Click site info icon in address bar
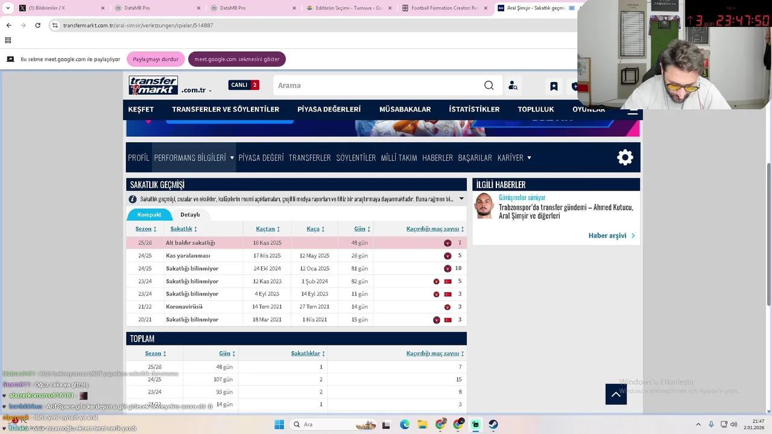 click(55, 25)
